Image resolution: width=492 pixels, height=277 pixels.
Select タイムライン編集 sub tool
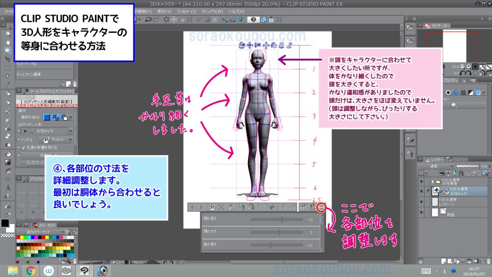(45, 74)
